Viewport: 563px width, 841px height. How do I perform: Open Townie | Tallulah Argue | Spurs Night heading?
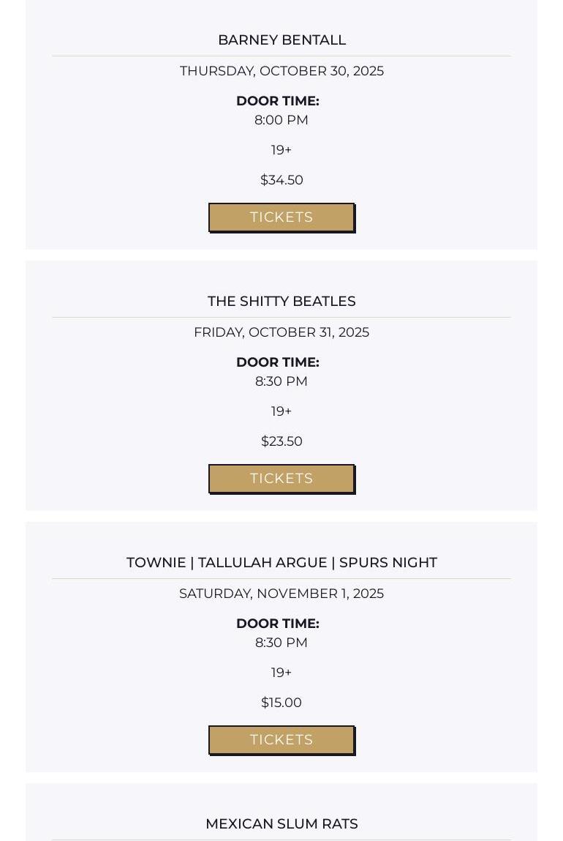(281, 563)
